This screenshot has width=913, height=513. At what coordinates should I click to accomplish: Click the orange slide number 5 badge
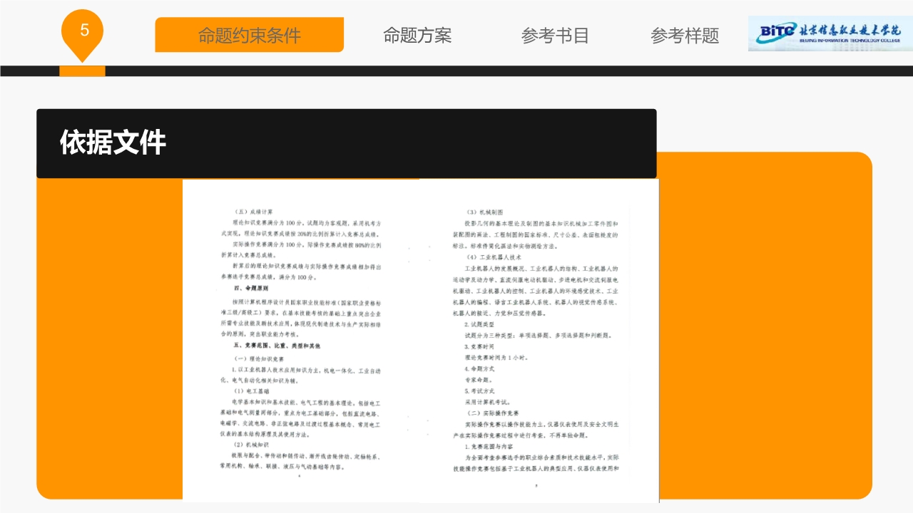(x=84, y=31)
